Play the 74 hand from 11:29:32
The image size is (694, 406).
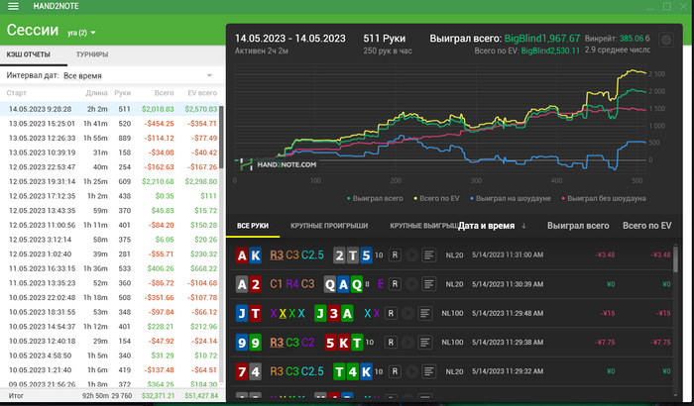click(x=411, y=371)
